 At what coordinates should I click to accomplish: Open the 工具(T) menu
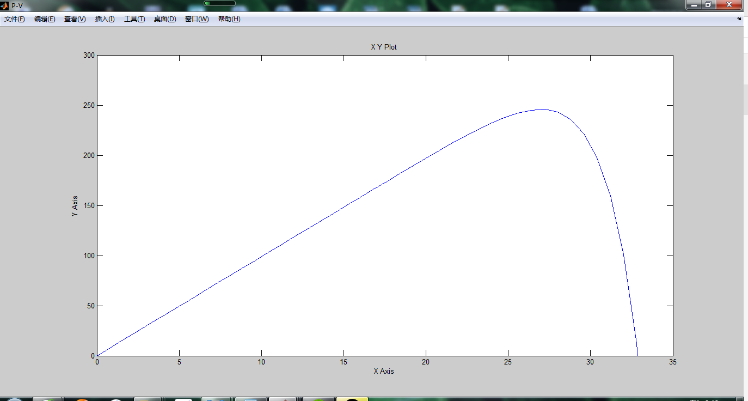tap(134, 19)
